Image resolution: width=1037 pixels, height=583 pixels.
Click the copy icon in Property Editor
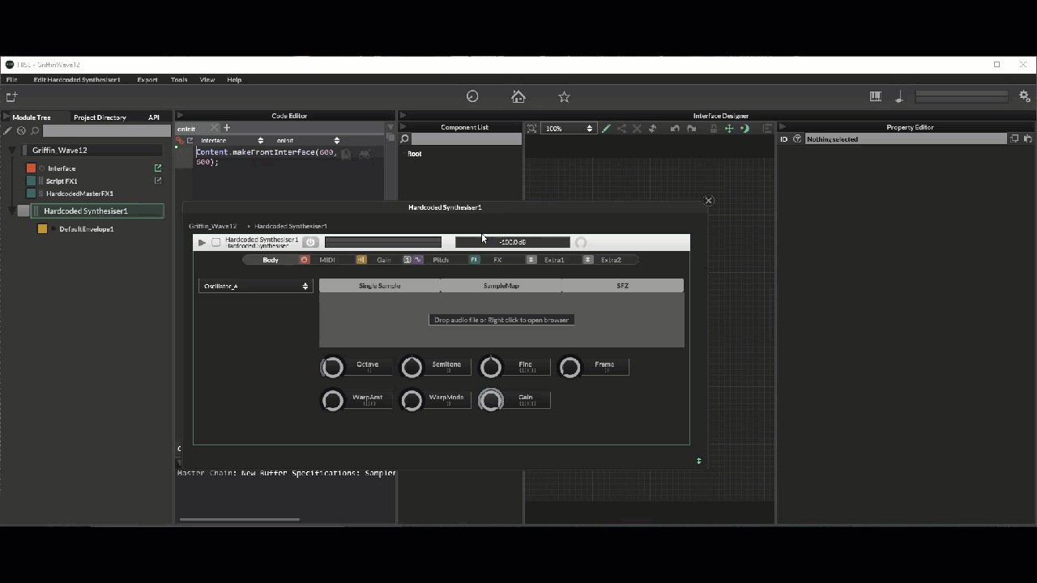point(1014,138)
